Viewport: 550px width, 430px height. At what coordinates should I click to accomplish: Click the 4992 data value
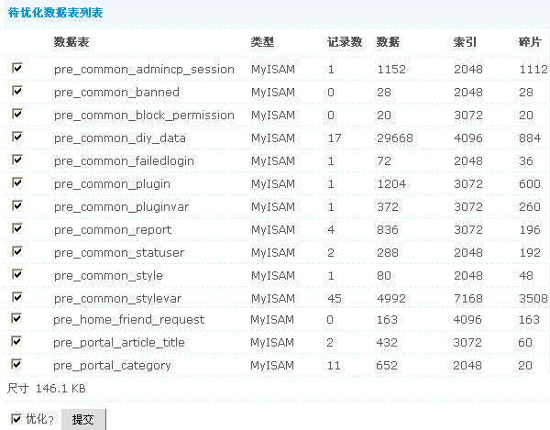pyautogui.click(x=391, y=299)
